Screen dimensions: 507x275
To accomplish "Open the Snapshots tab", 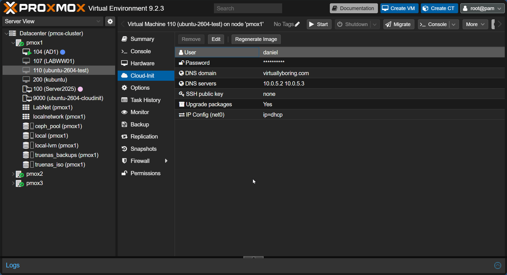I will click(x=146, y=149).
